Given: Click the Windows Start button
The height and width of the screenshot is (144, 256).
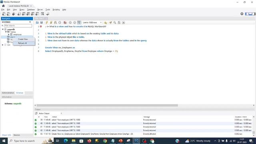Looking at the screenshot, I should (x=4, y=141).
